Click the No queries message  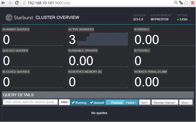tap(99, 113)
